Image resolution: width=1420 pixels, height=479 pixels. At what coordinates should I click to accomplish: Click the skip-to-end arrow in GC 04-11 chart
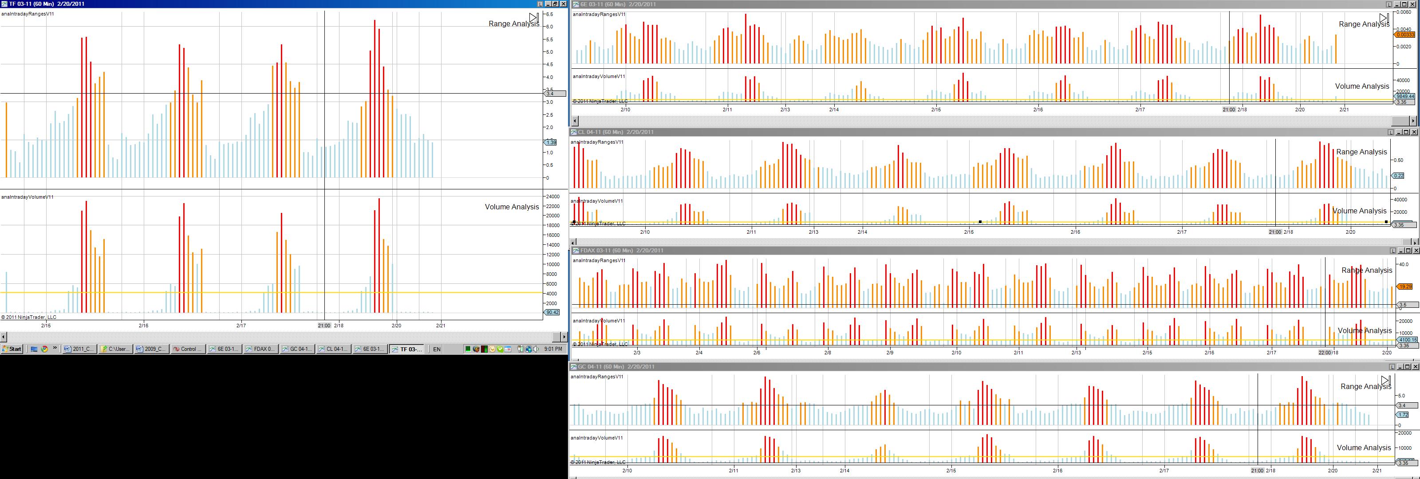1386,381
